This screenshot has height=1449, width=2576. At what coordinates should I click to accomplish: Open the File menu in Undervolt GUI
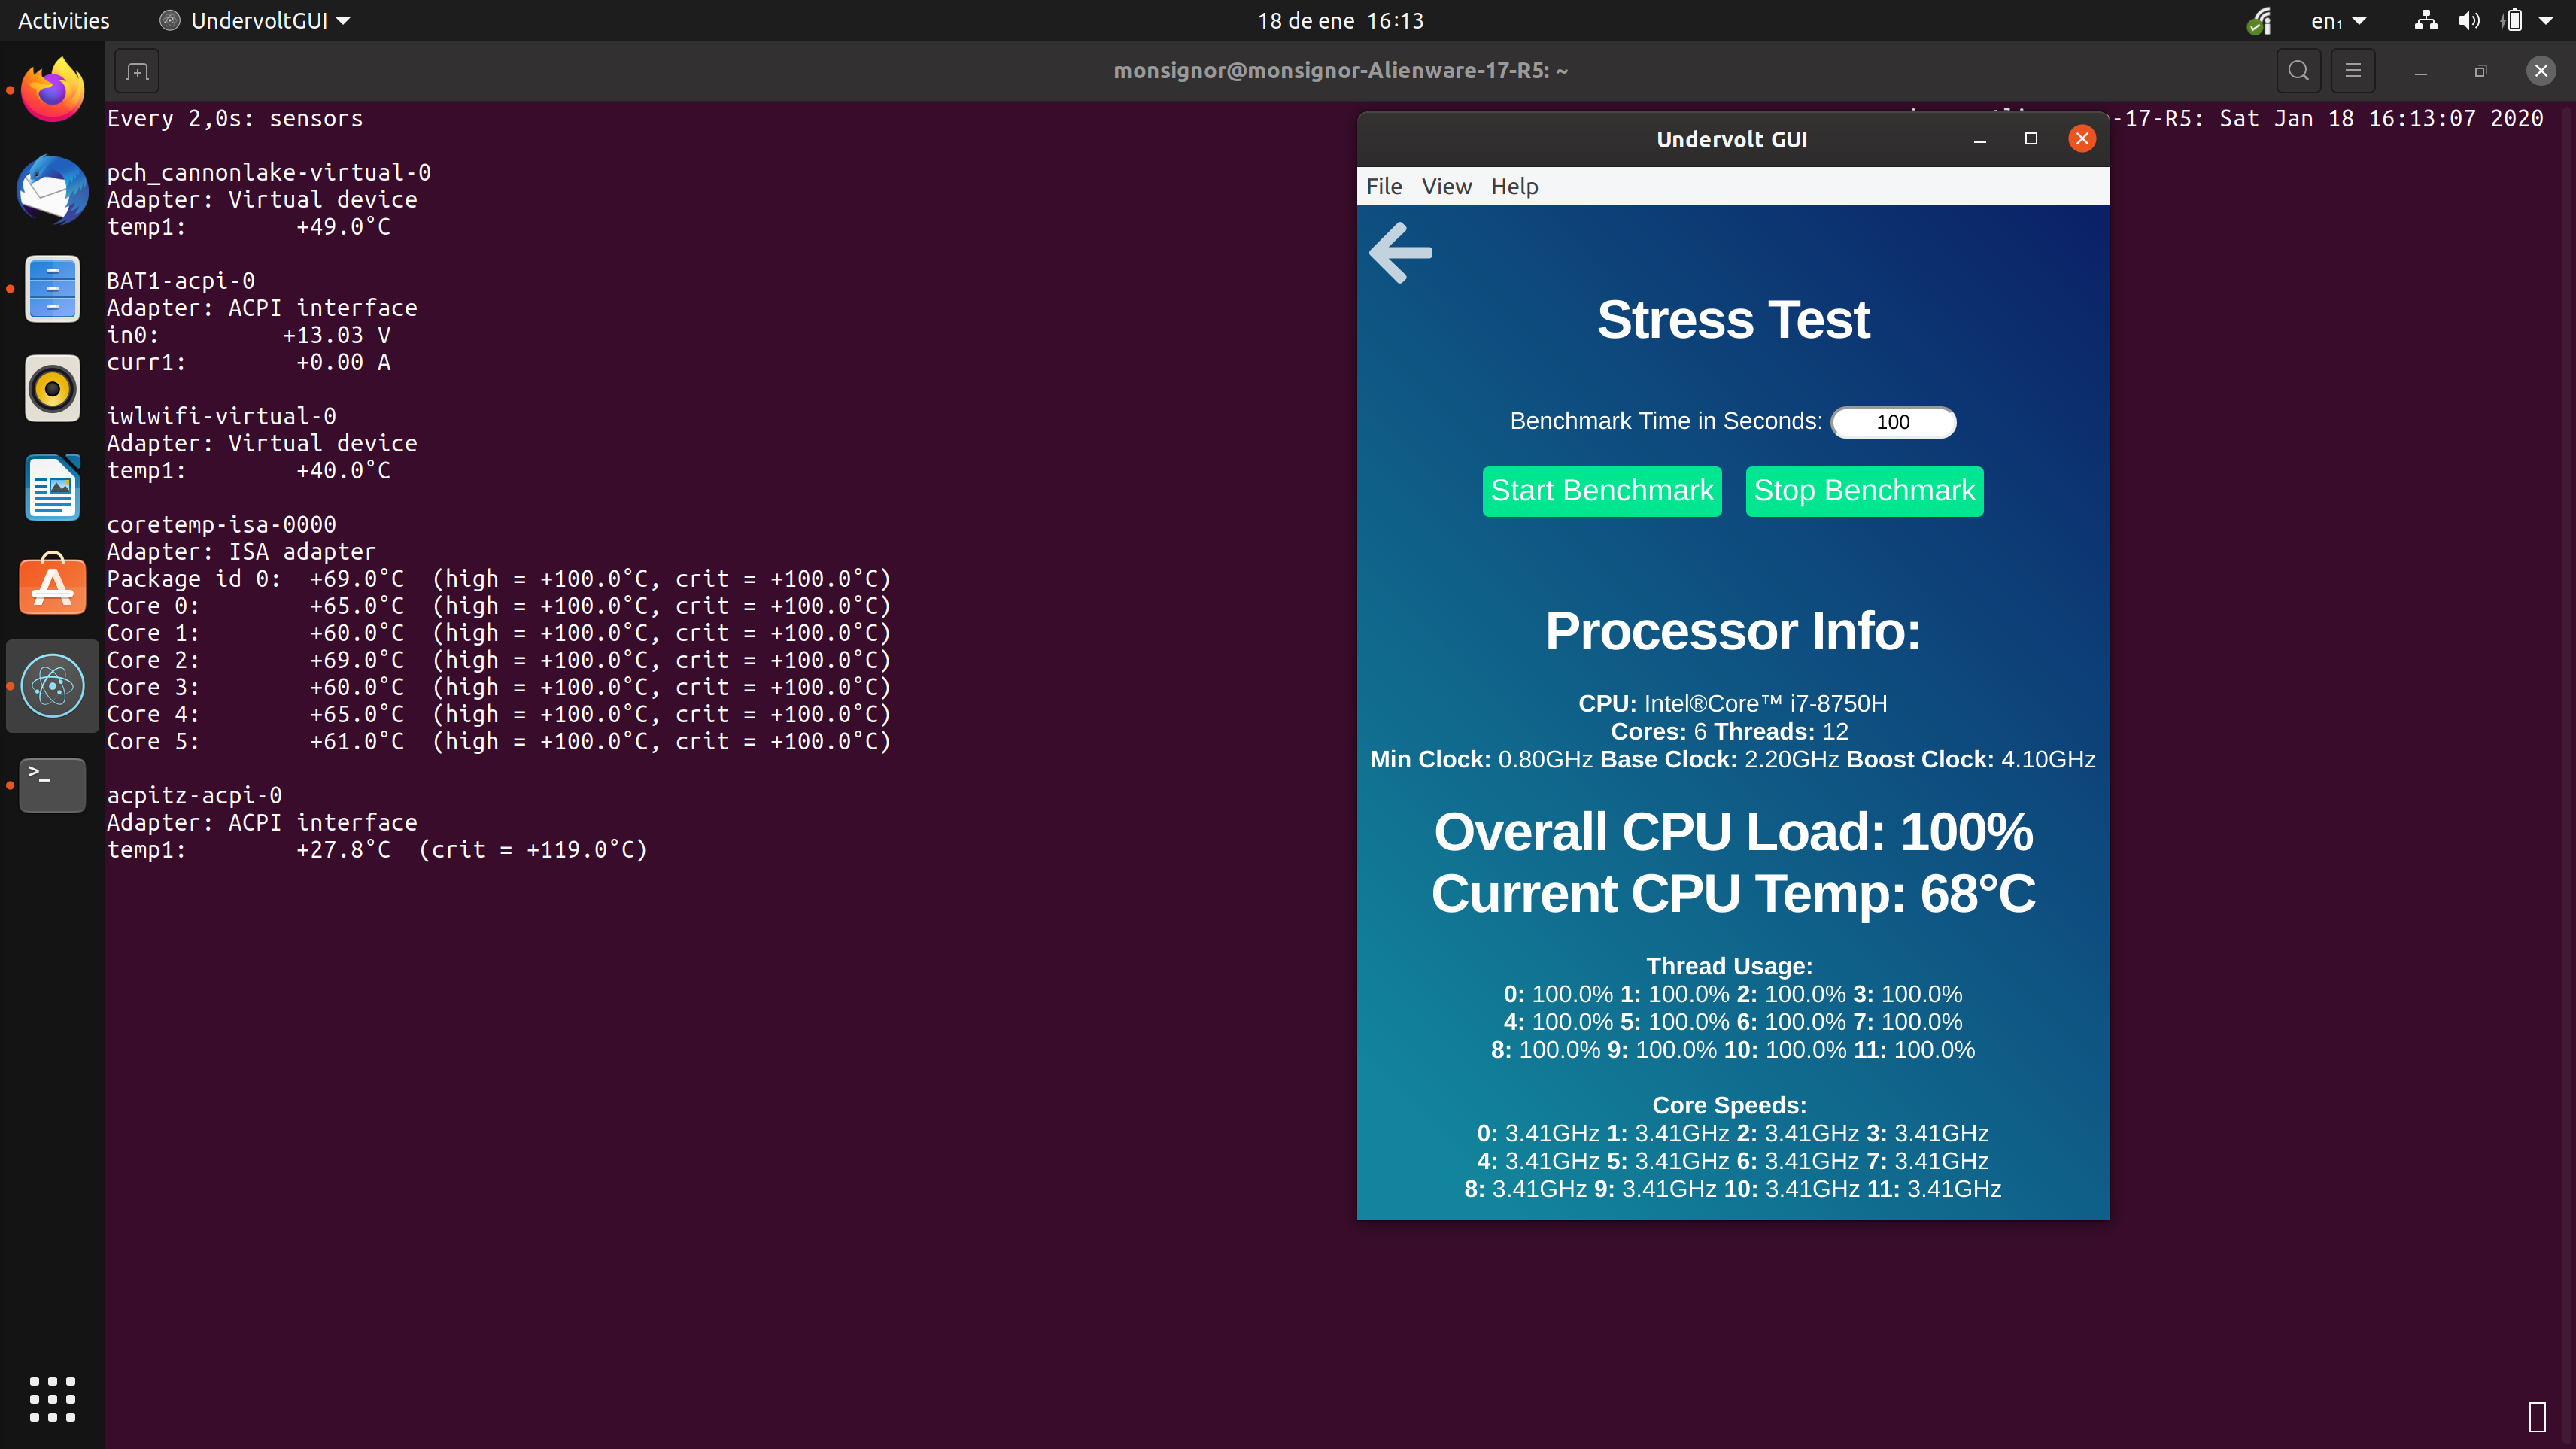1384,186
